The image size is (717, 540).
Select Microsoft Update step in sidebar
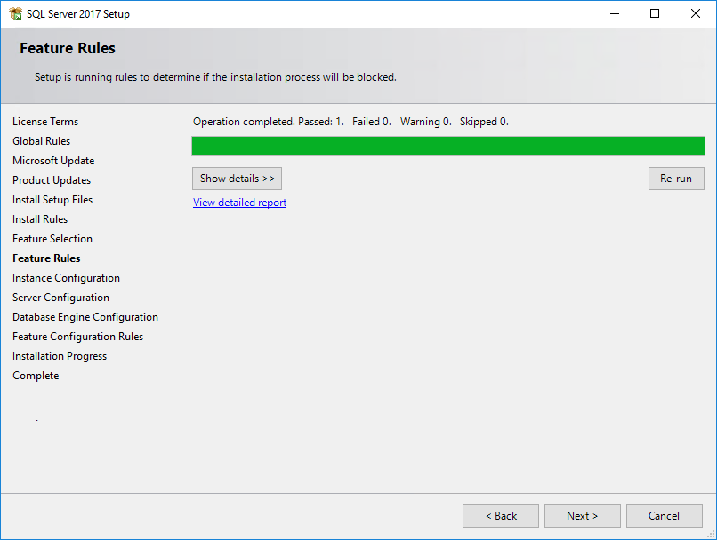[53, 161]
